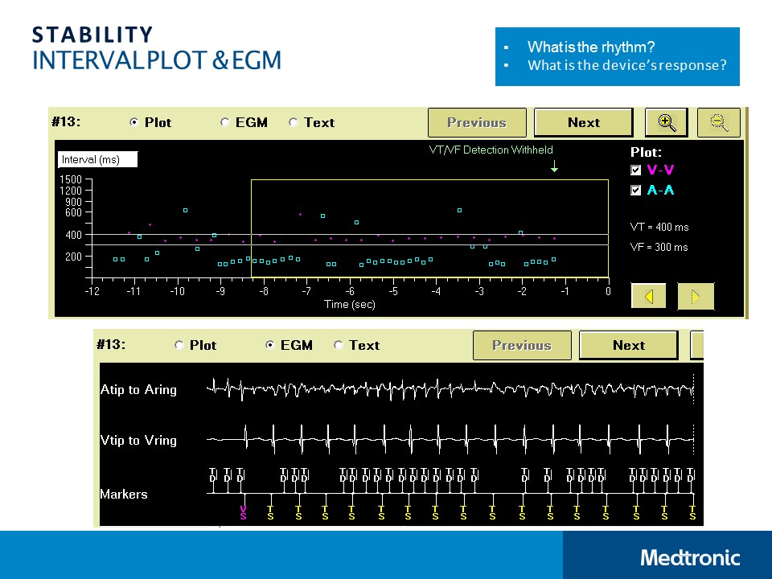Click 'What is the device's response?' text
772x579 pixels.
tap(626, 65)
